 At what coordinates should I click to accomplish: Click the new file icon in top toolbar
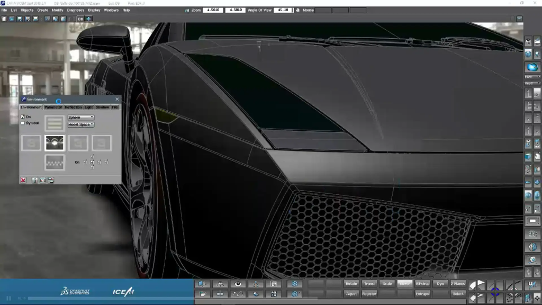[4, 19]
